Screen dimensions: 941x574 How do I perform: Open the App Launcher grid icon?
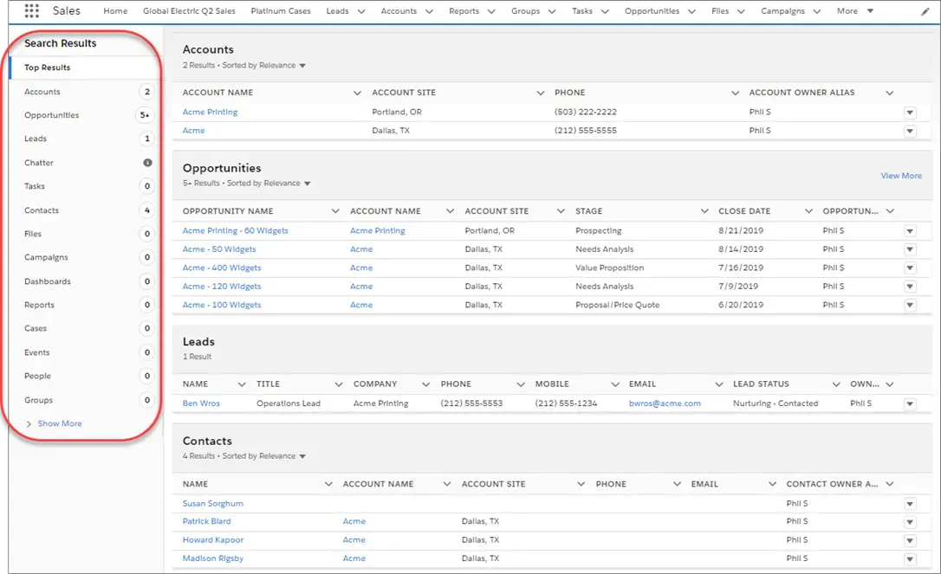click(32, 10)
